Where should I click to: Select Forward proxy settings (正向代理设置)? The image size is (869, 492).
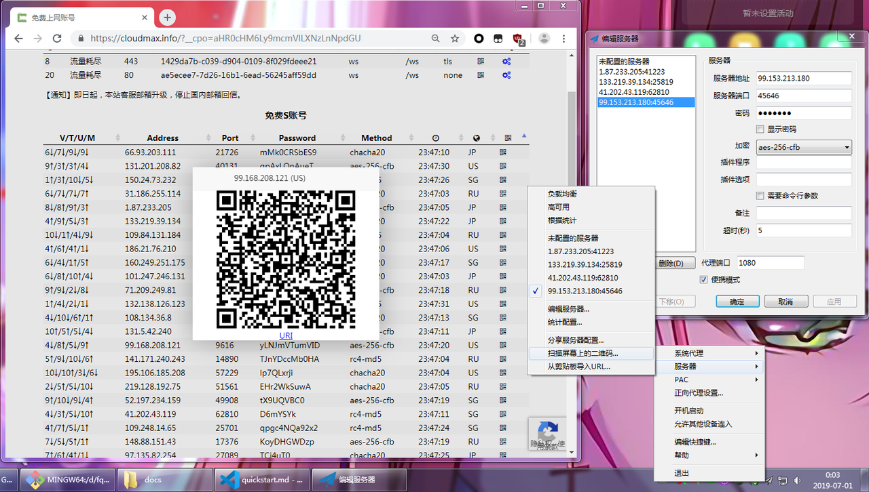pos(709,392)
